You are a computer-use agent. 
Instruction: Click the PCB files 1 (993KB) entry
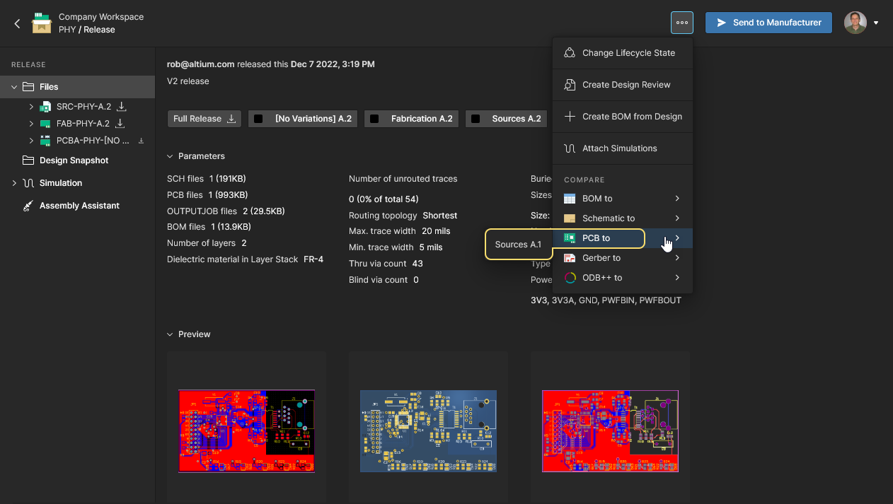207,195
